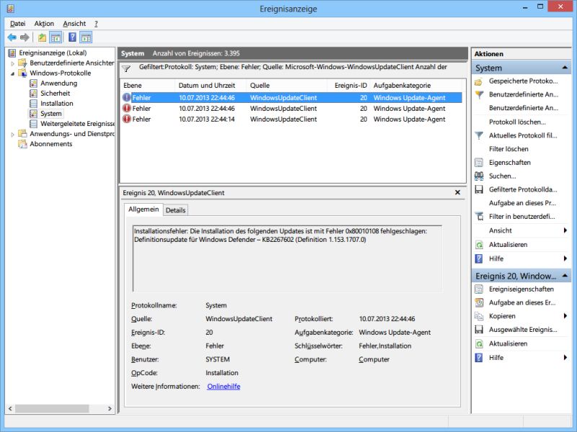Click the Hilfe icon under Ereignis 20 section

pyautogui.click(x=479, y=358)
